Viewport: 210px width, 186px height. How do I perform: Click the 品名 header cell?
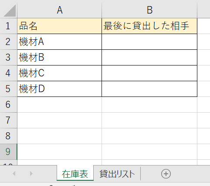(60, 26)
